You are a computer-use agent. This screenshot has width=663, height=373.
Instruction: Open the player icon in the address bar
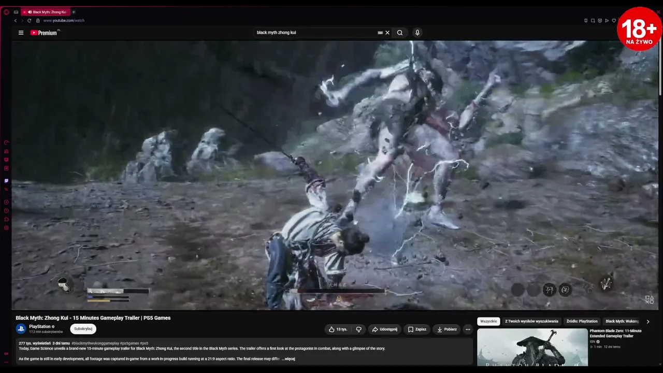[607, 21]
